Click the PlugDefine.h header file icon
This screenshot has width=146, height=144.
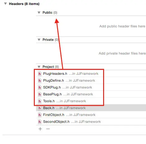40,80
